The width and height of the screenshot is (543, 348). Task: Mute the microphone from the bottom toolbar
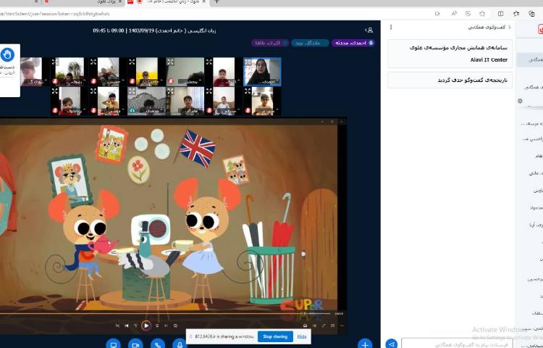point(180,344)
